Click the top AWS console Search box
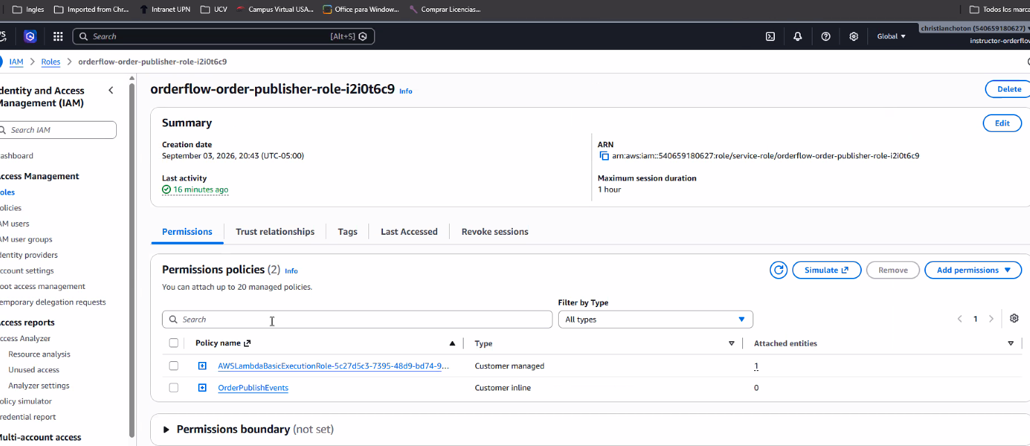1030x446 pixels. [x=223, y=36]
